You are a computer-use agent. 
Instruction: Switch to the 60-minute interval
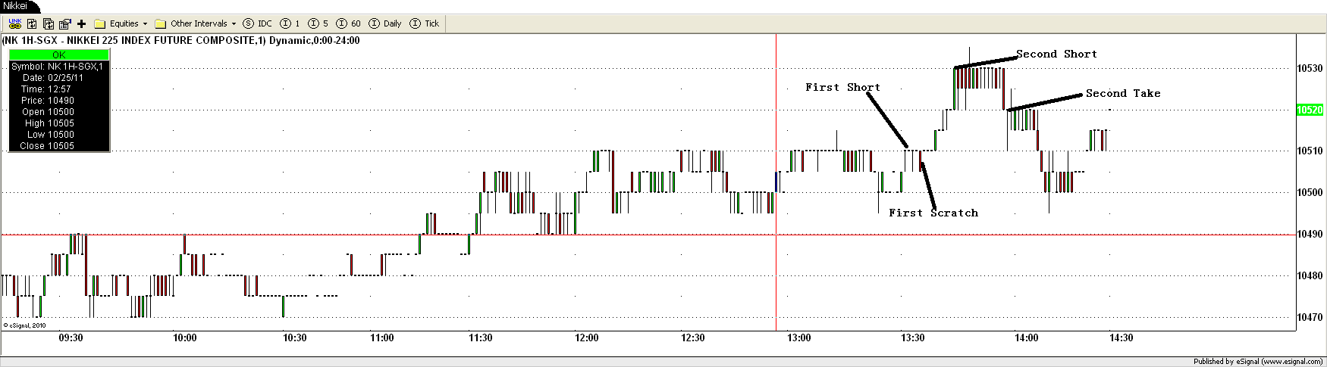pyautogui.click(x=349, y=23)
